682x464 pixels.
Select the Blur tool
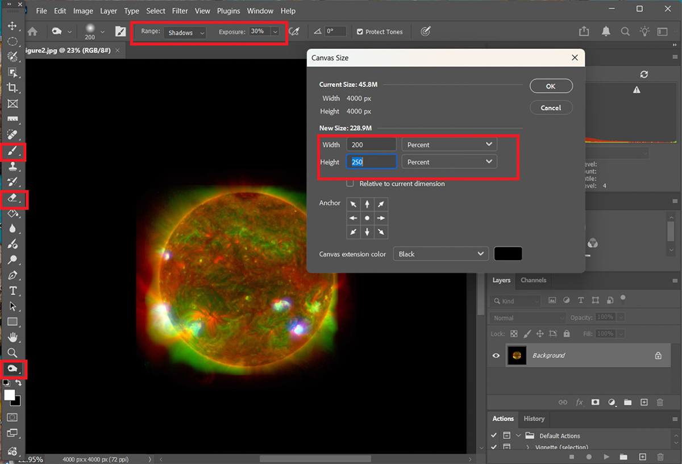pyautogui.click(x=13, y=229)
